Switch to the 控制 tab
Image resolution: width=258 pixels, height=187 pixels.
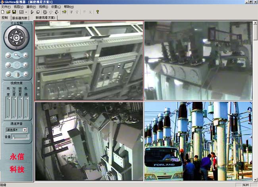[5, 18]
